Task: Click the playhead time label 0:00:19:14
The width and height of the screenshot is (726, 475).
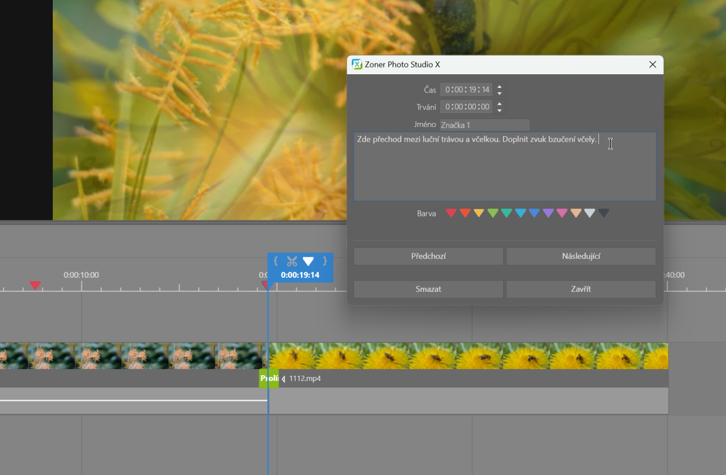Action: [300, 275]
